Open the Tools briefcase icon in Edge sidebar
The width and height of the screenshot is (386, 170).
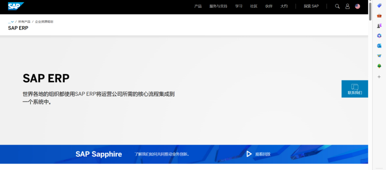tap(379, 16)
